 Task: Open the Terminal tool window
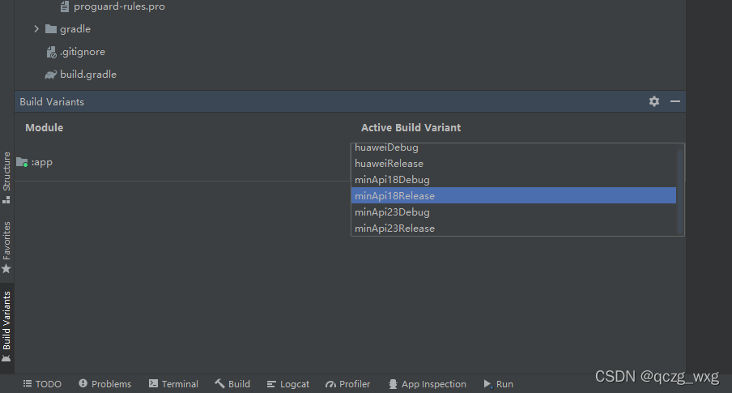(173, 384)
